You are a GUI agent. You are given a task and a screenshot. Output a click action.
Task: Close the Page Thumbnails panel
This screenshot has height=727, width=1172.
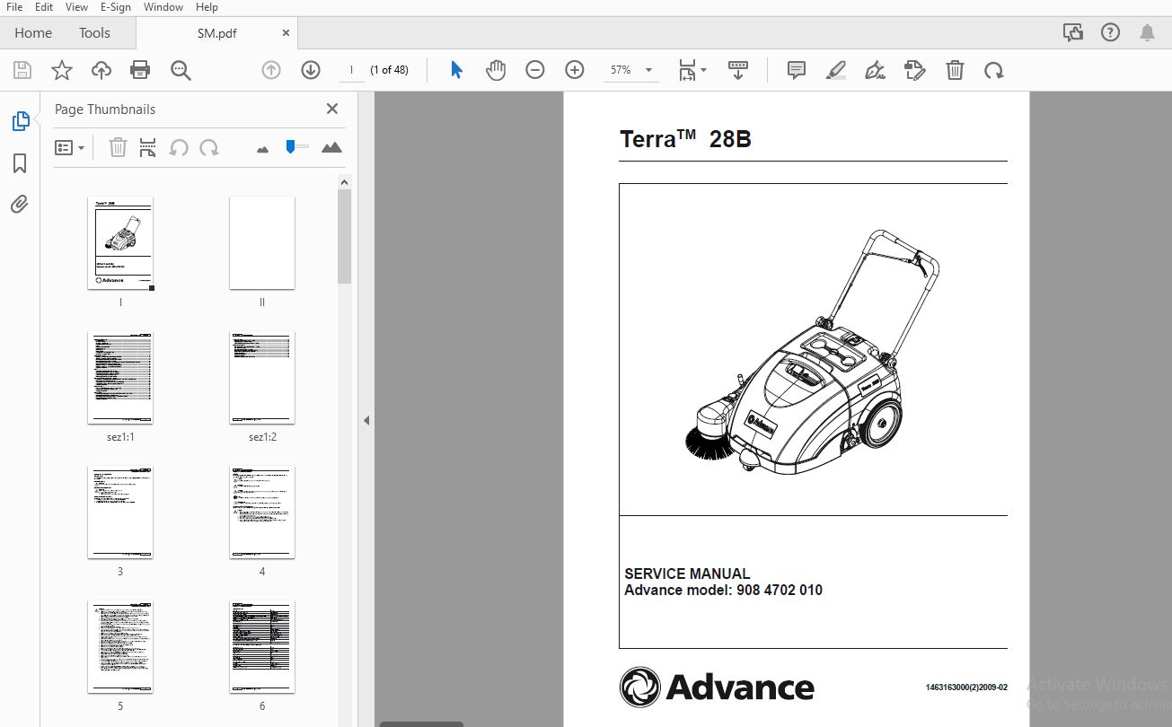coord(332,109)
